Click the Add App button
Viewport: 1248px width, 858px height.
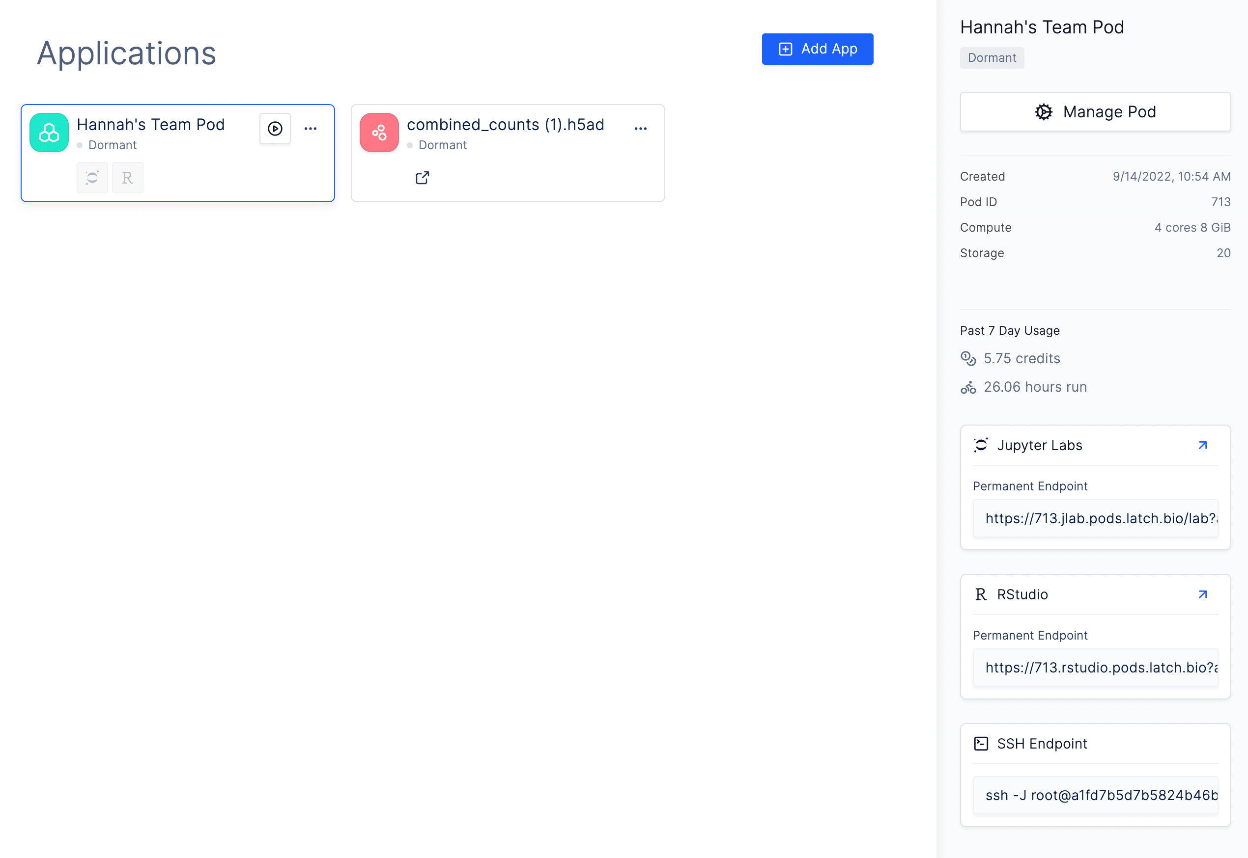tap(817, 49)
